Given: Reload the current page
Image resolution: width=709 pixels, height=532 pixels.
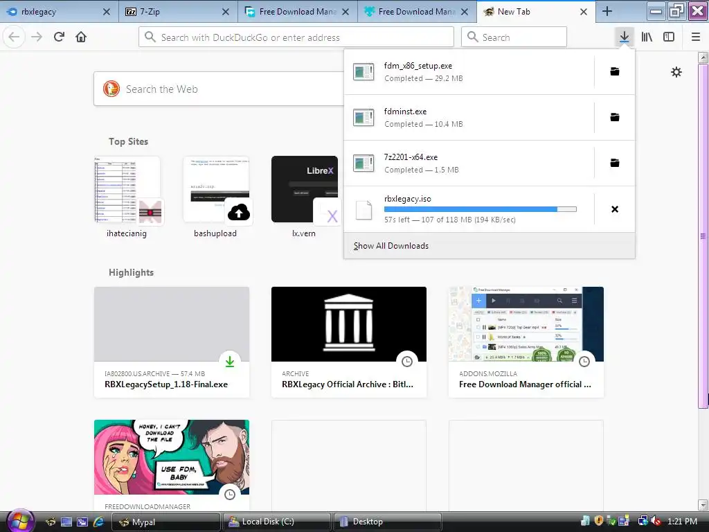Looking at the screenshot, I should (59, 37).
